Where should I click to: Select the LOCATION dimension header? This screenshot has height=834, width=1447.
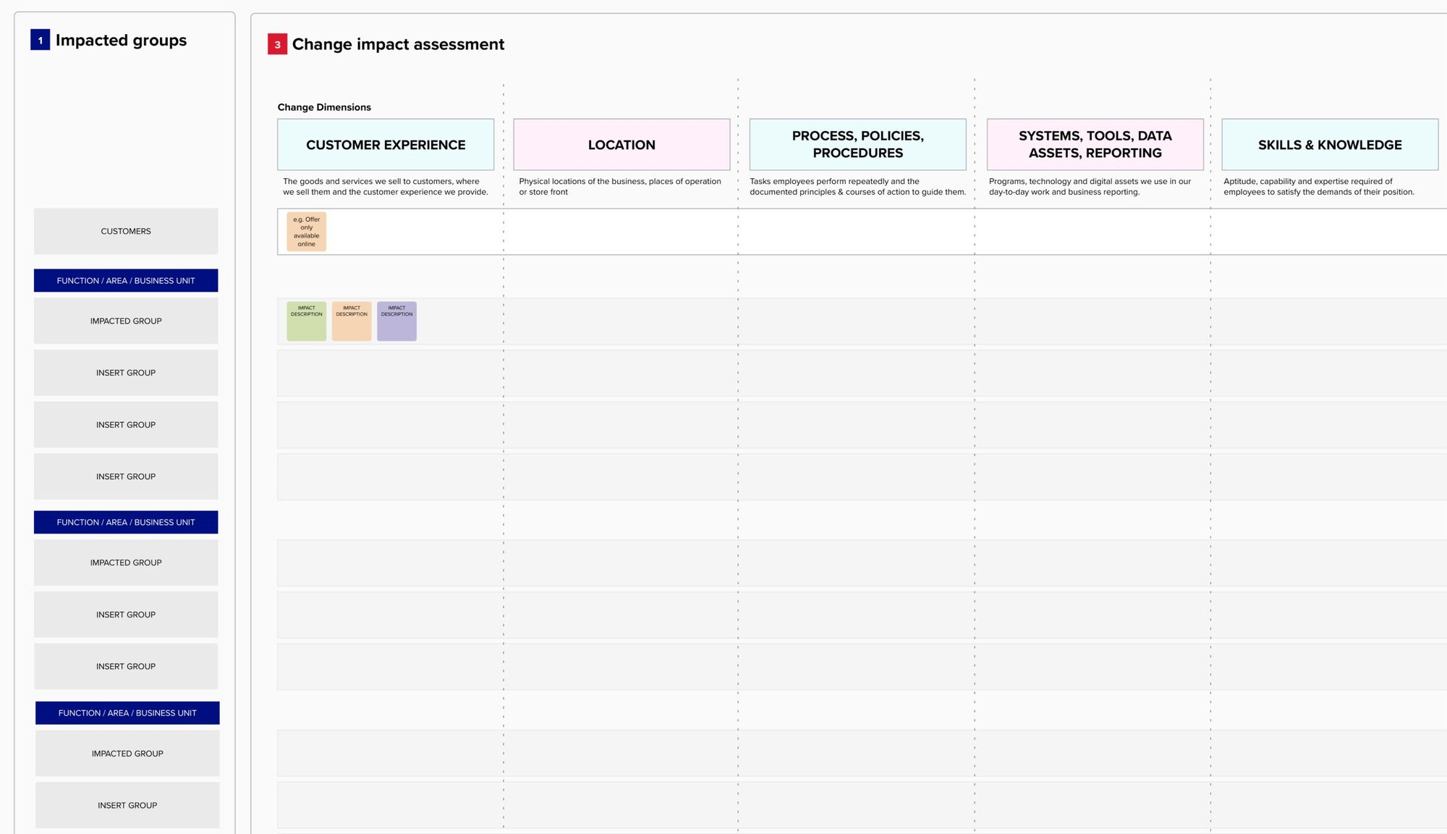[621, 144]
